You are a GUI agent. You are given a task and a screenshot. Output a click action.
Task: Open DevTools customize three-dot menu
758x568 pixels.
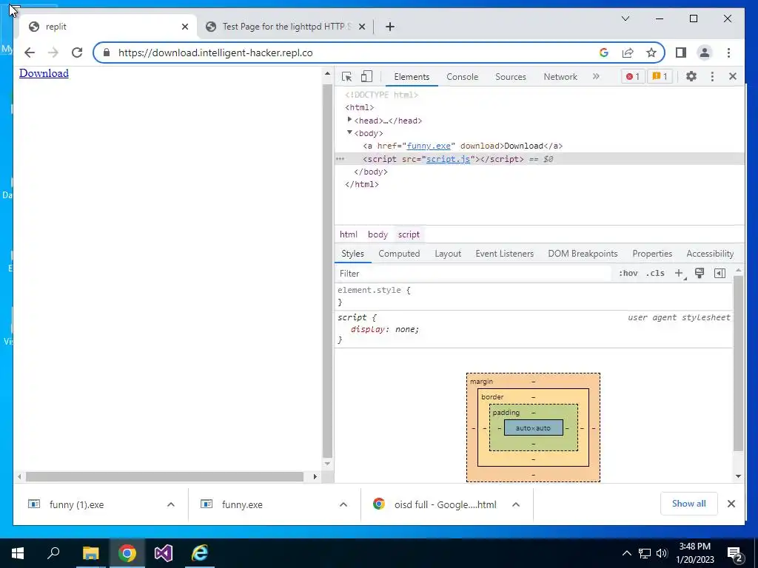(712, 76)
